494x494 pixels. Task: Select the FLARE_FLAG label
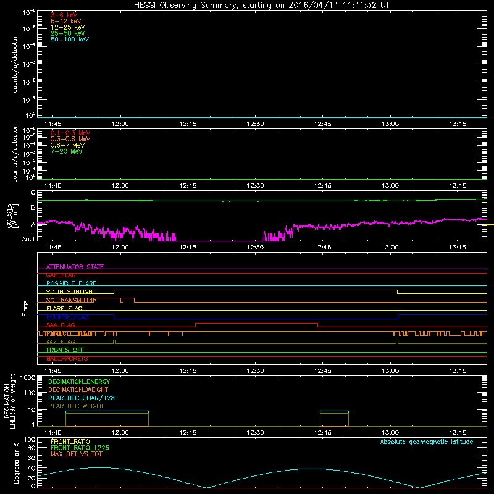(64, 308)
